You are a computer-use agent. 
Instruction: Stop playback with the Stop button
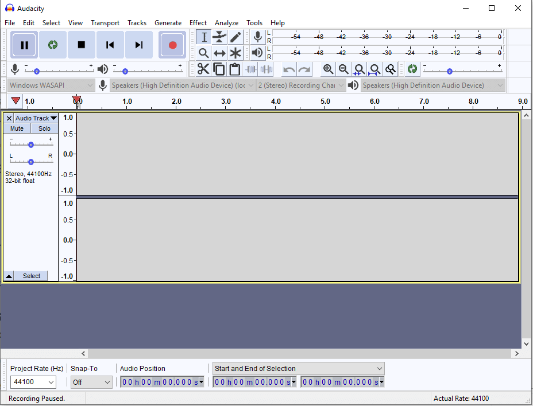coord(81,45)
